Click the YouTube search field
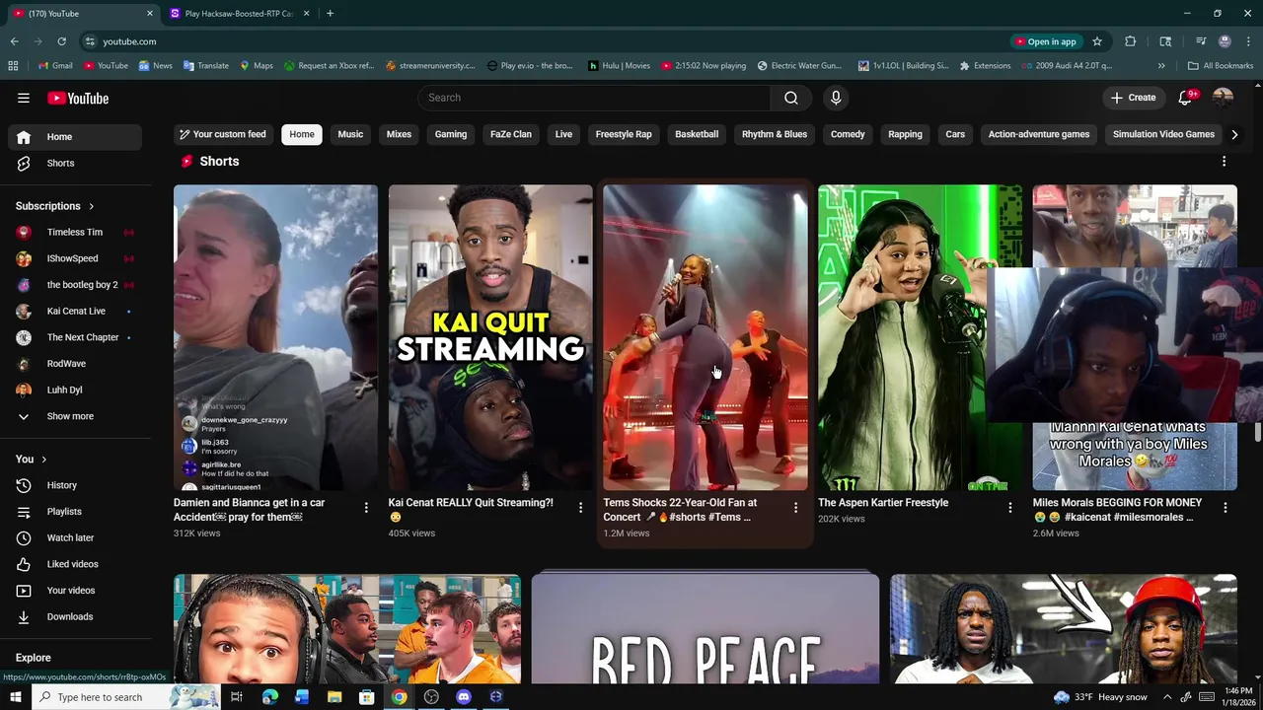Viewport: 1263px width, 710px height. (595, 98)
